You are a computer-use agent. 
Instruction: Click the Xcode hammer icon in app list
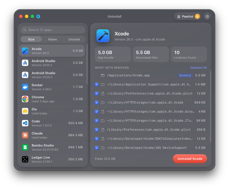pyautogui.click(x=25, y=51)
